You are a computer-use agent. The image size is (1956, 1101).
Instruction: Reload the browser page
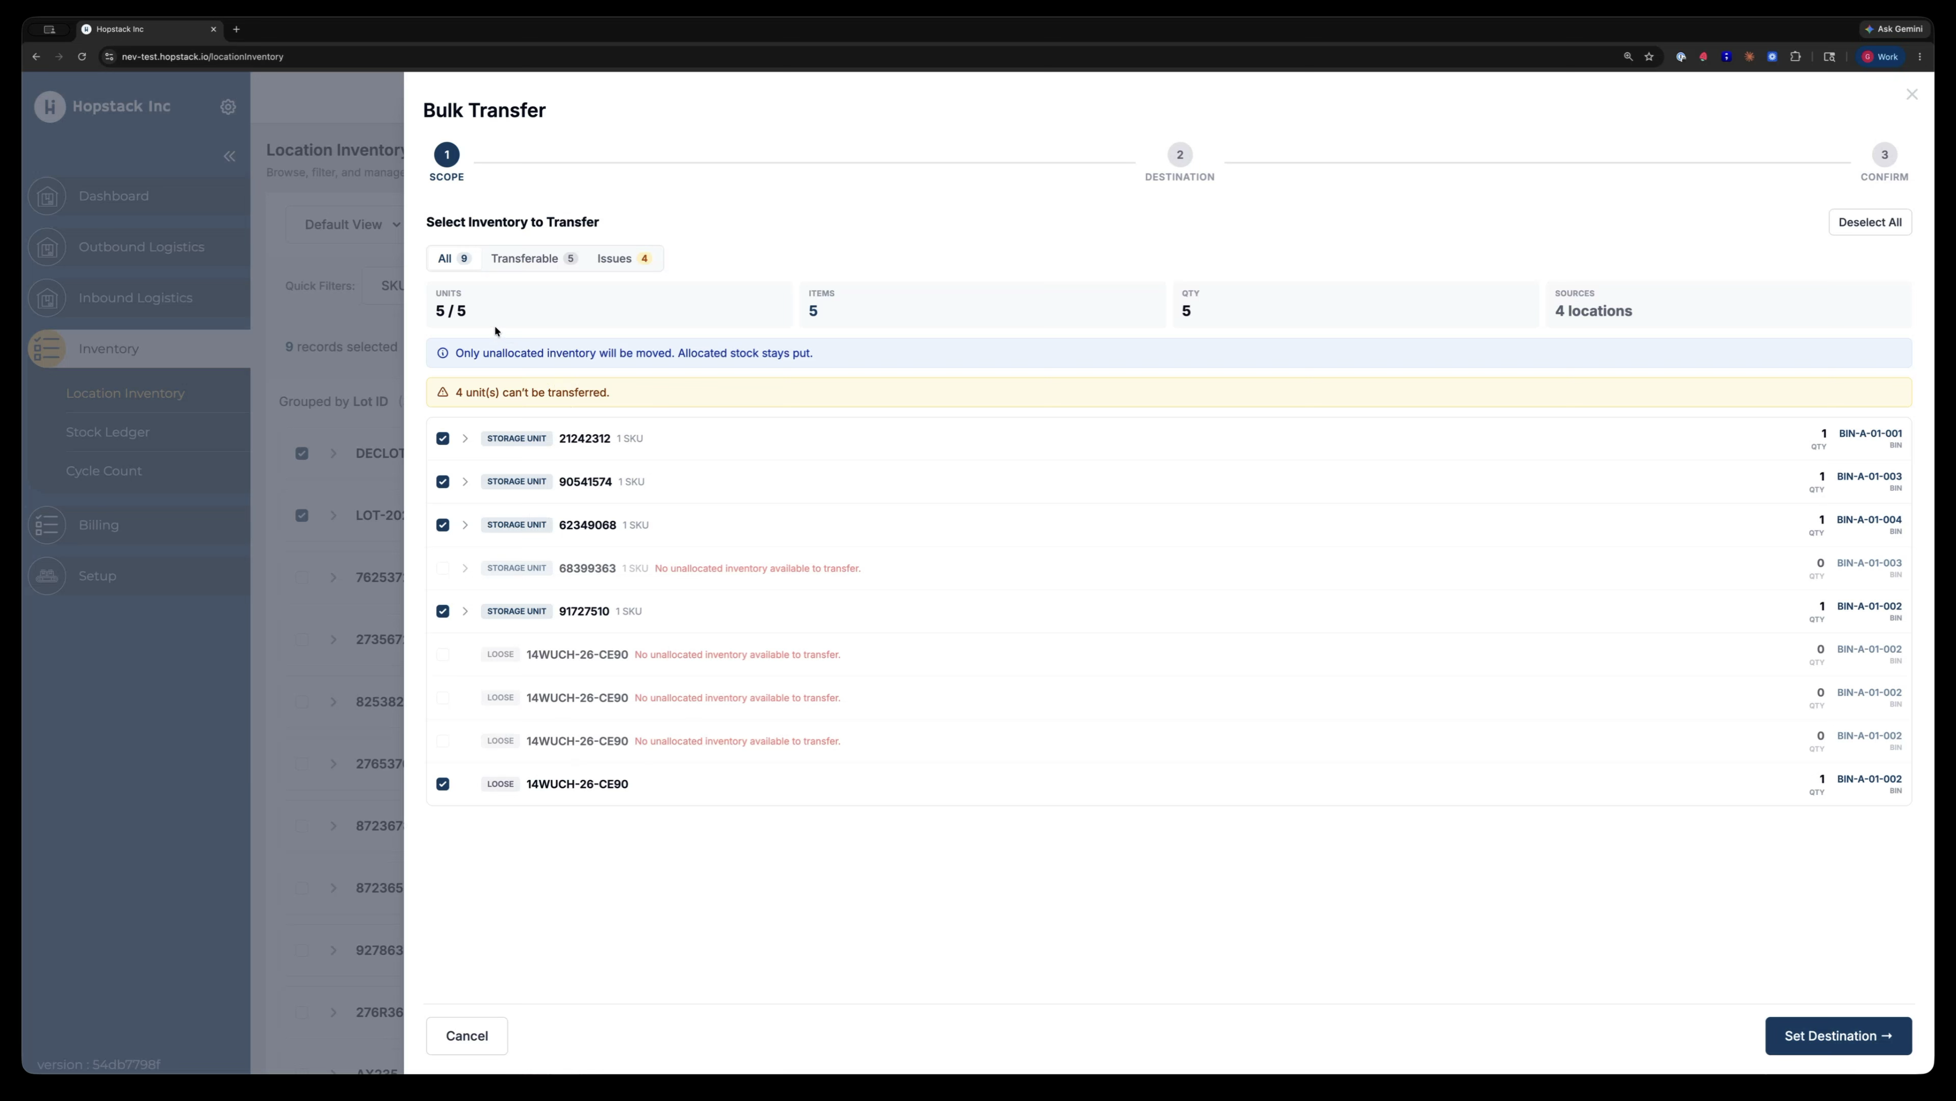82,57
